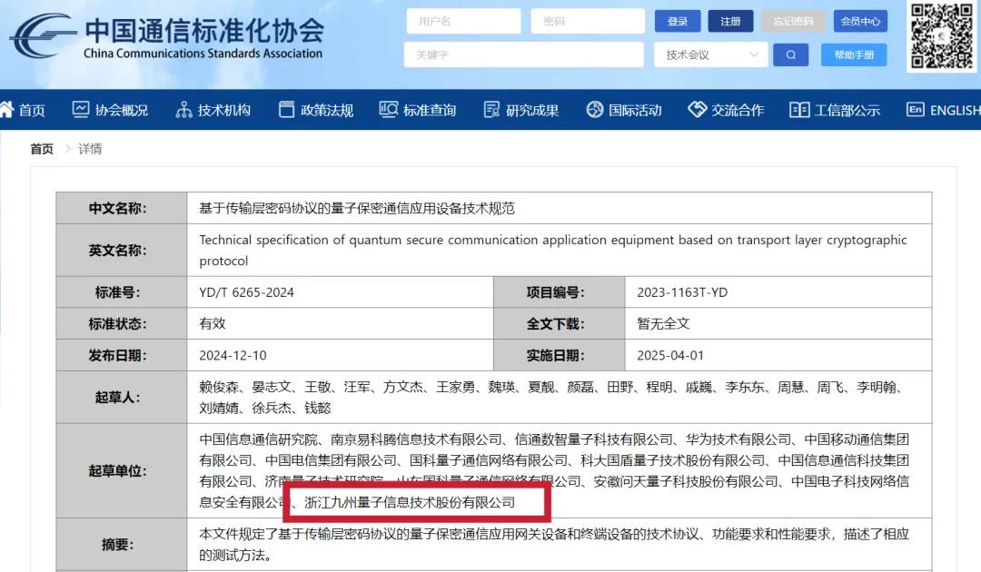Viewport: 981px width, 572px height.
Task: Click the magnifier search icon button
Action: (x=790, y=55)
